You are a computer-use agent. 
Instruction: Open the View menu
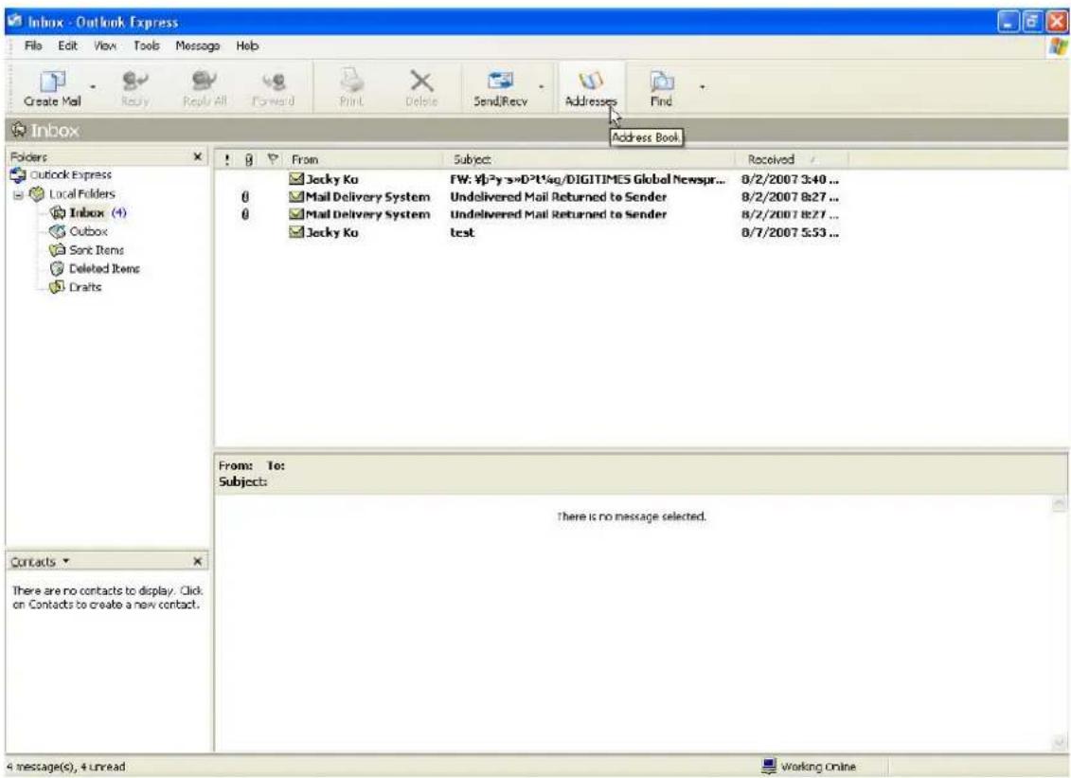[x=105, y=45]
